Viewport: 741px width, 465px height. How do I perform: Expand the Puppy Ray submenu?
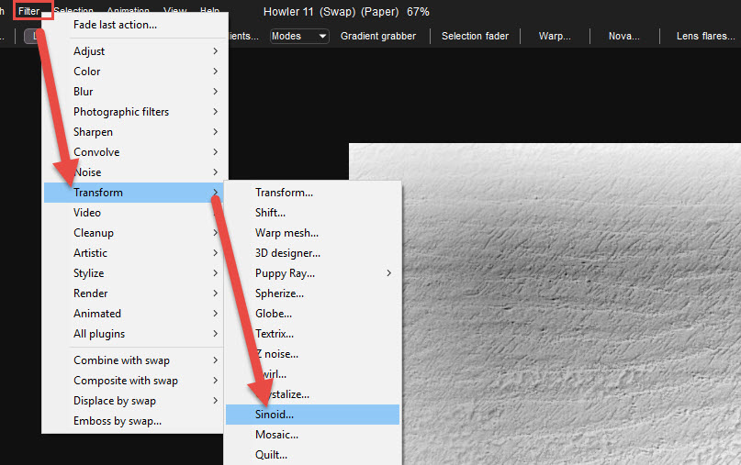[x=285, y=273]
